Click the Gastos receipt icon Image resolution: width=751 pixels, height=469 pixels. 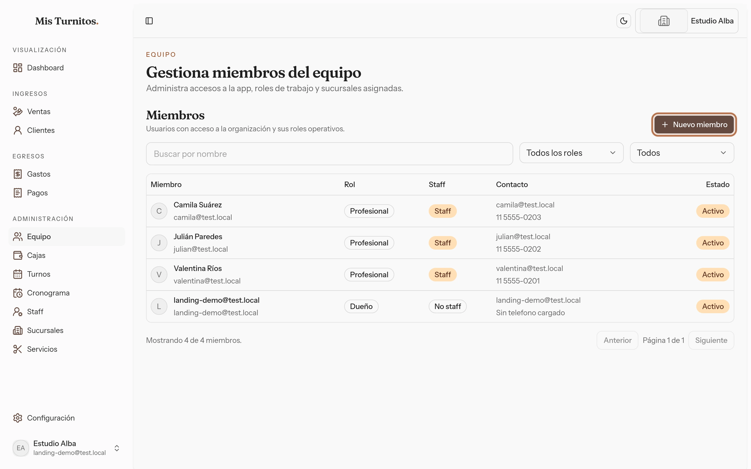(x=18, y=174)
